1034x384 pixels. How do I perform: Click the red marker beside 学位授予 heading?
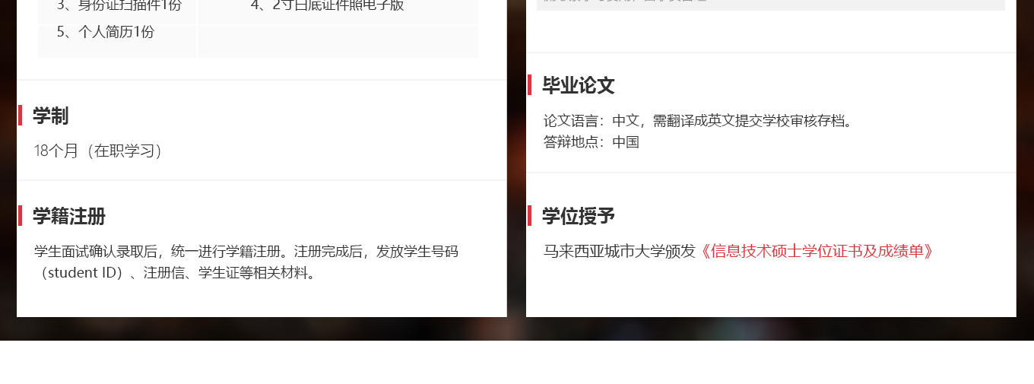point(529,216)
